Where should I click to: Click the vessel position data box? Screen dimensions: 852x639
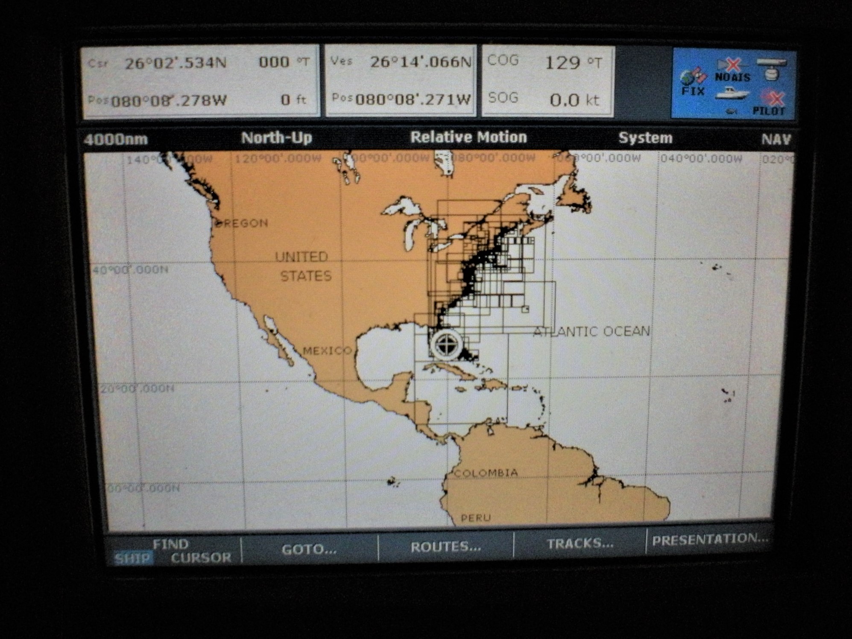[401, 81]
